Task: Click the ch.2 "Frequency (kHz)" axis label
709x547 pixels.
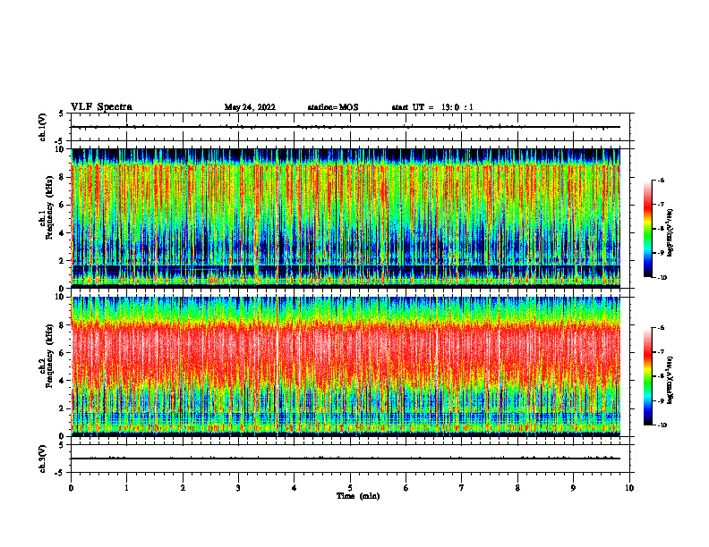Action: [49, 356]
